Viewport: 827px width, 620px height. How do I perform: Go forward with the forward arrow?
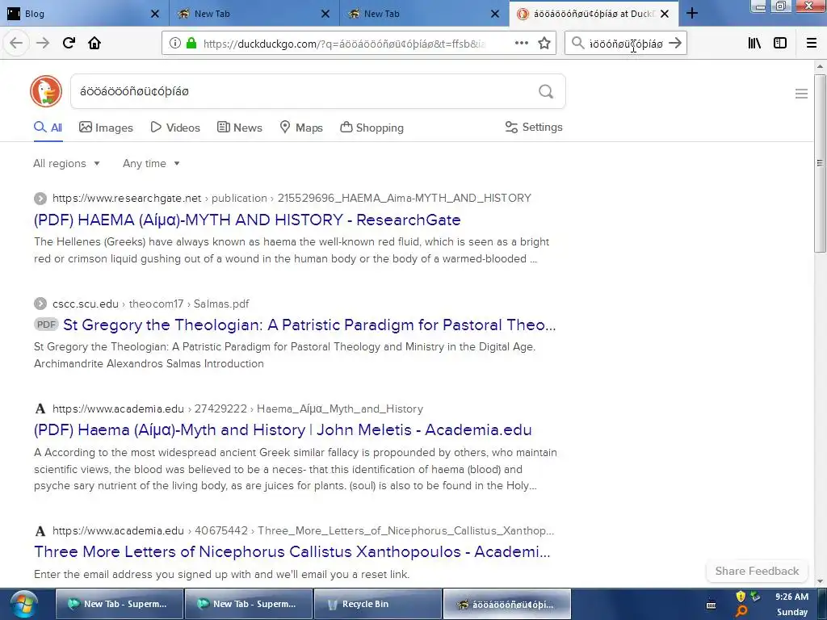pyautogui.click(x=43, y=44)
